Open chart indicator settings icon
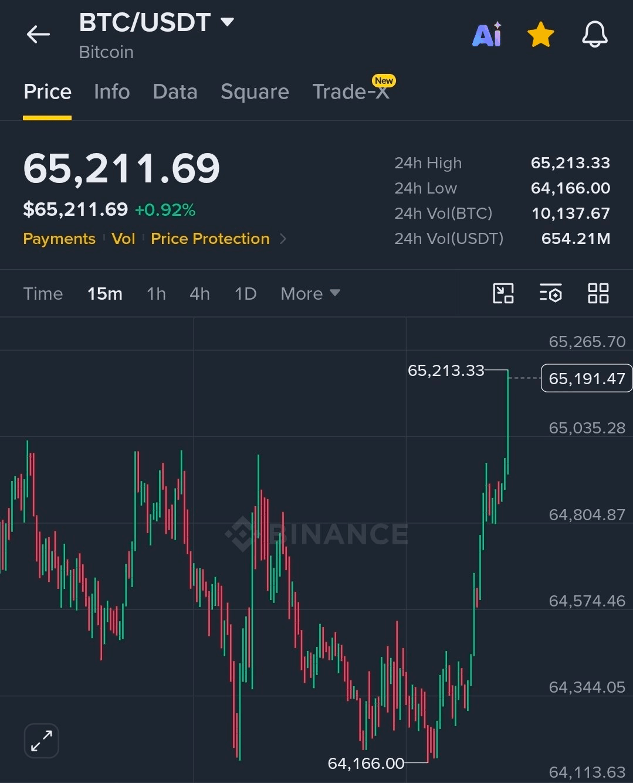Image resolution: width=633 pixels, height=783 pixels. [551, 293]
